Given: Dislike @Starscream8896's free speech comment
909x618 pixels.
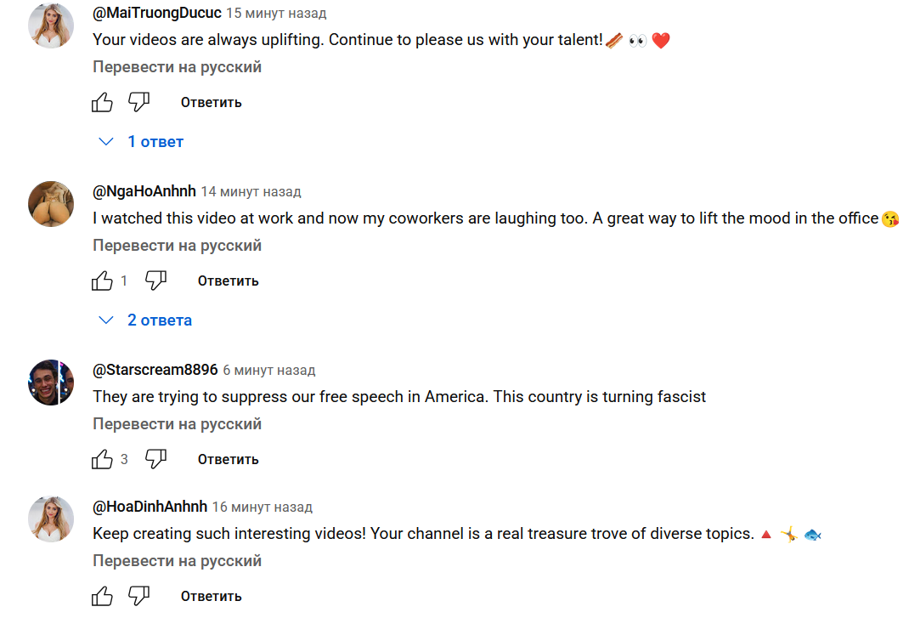Looking at the screenshot, I should tap(155, 460).
